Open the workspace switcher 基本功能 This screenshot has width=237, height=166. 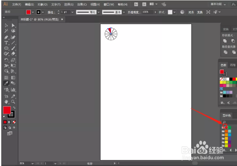pos(218,4)
